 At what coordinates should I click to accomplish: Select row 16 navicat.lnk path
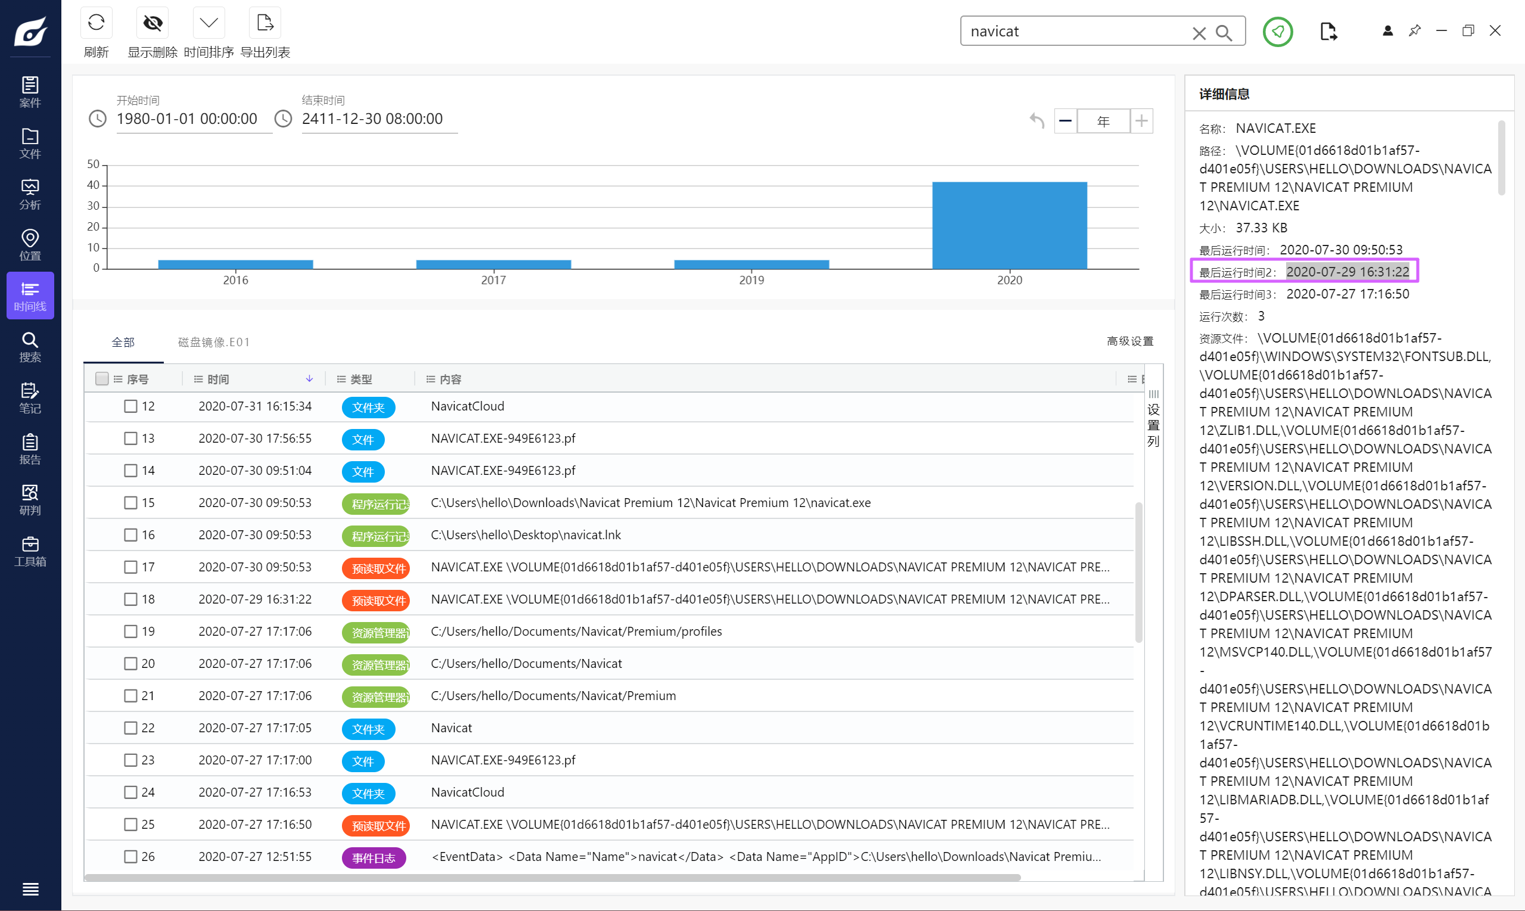point(525,534)
